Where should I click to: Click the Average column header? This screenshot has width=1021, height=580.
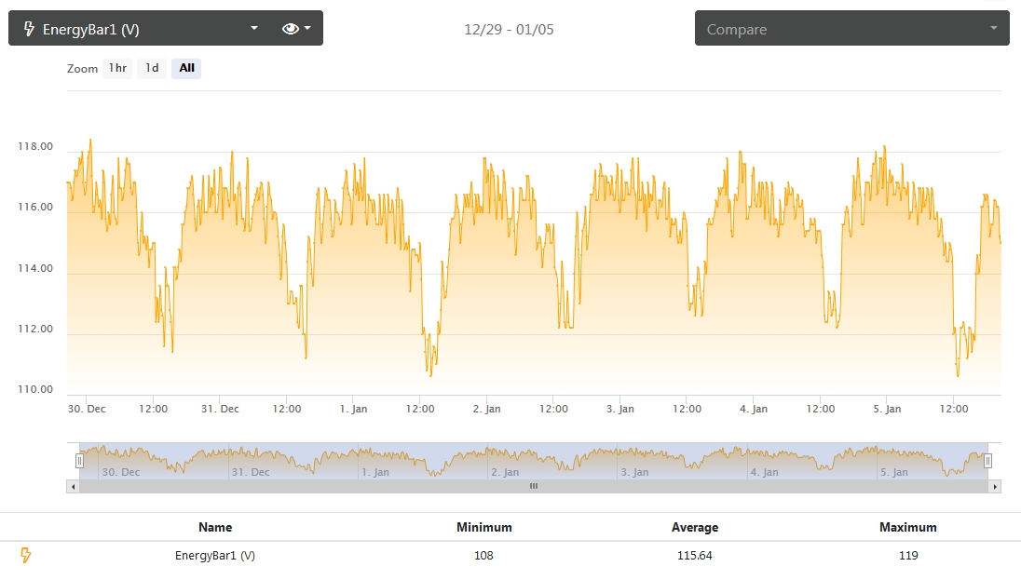pyautogui.click(x=695, y=527)
